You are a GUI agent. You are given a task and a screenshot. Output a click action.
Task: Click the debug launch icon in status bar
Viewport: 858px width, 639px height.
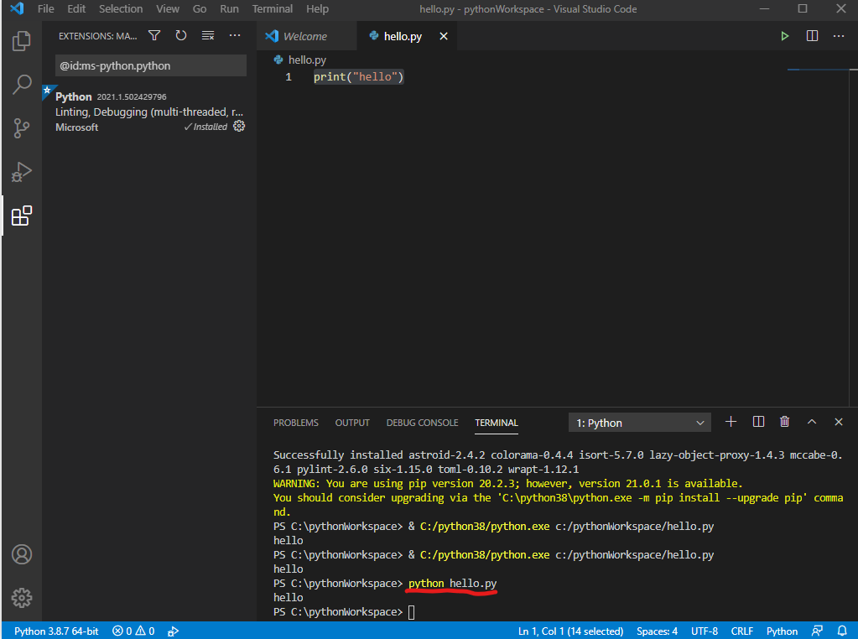pos(173,631)
